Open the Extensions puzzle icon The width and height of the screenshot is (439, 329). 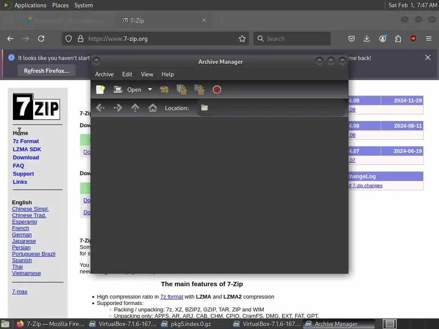(398, 39)
